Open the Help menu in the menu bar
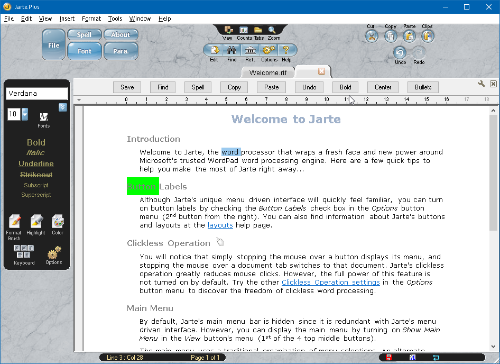This screenshot has width=500, height=364. 164,19
